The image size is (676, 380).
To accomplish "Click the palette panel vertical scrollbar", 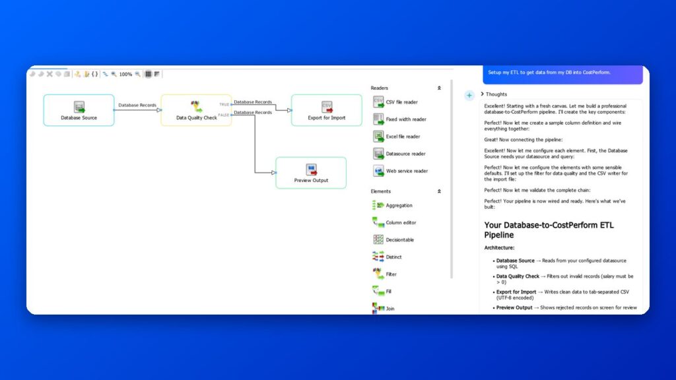I will coord(452,179).
